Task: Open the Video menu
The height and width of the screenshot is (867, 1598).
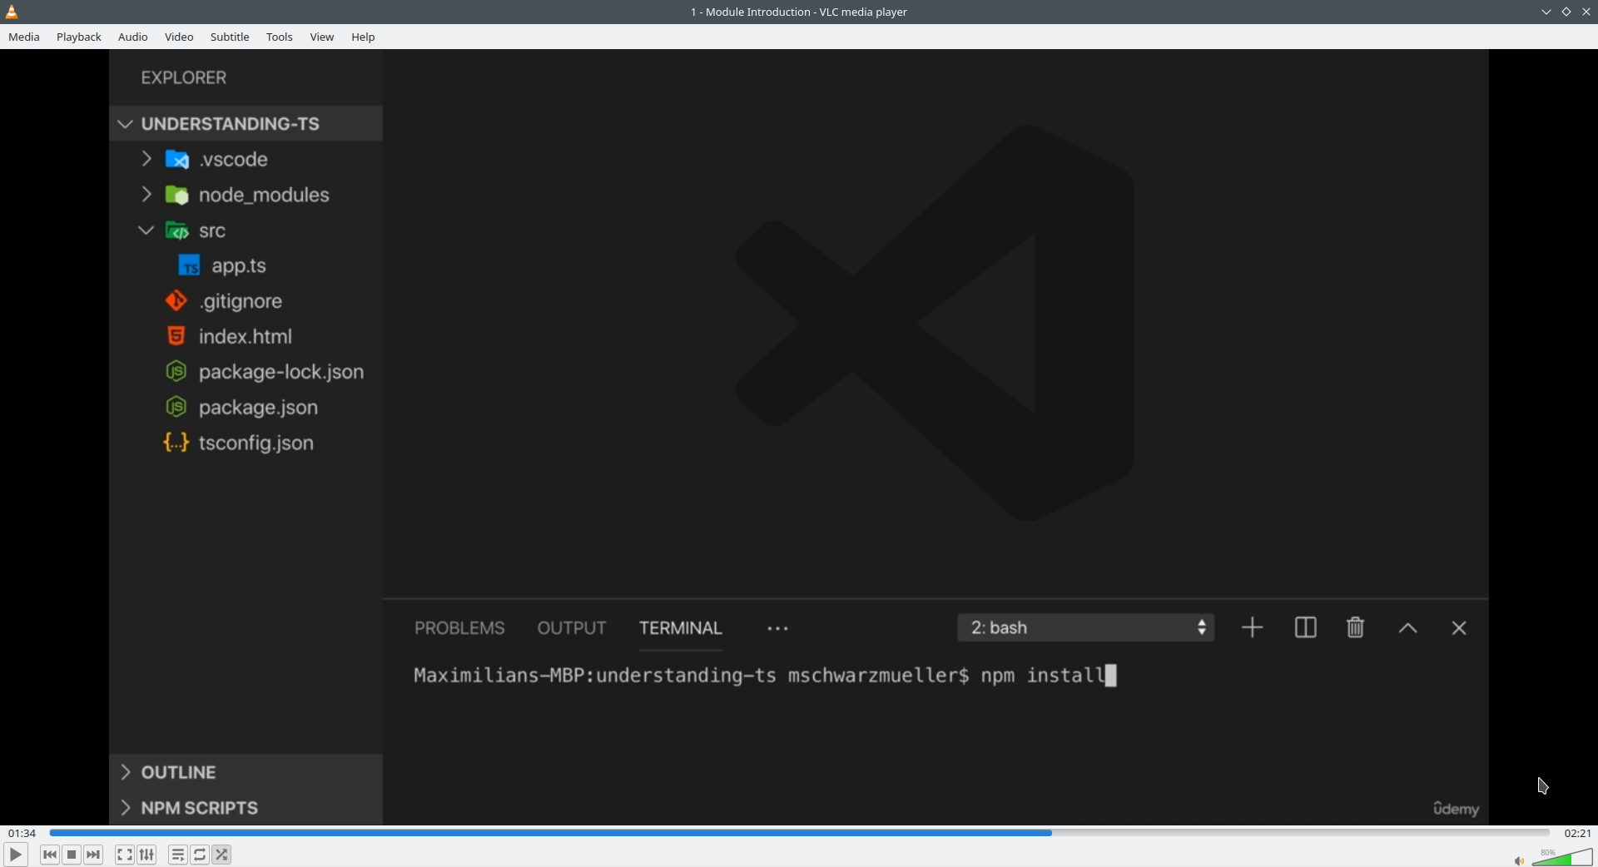Action: click(179, 37)
